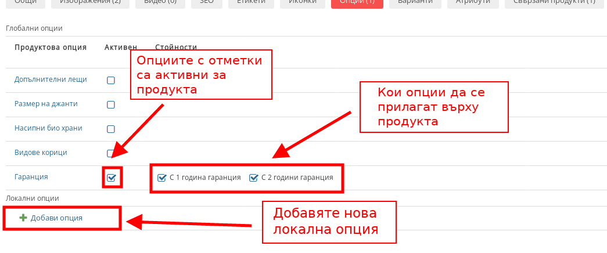Open the Насипни био храни option link

pyautogui.click(x=48, y=128)
